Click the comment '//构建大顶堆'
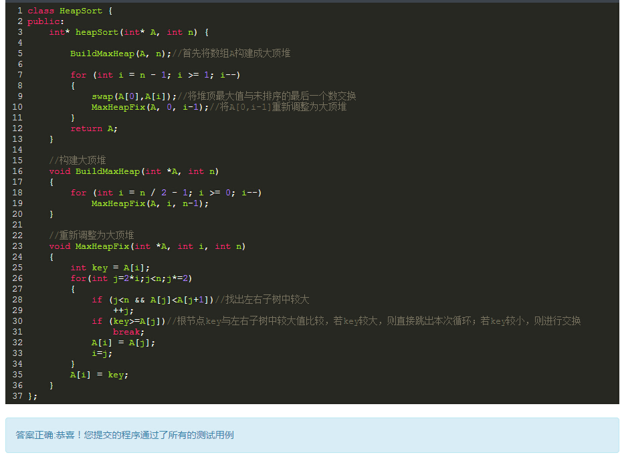Image resolution: width=620 pixels, height=457 pixels. [x=78, y=160]
